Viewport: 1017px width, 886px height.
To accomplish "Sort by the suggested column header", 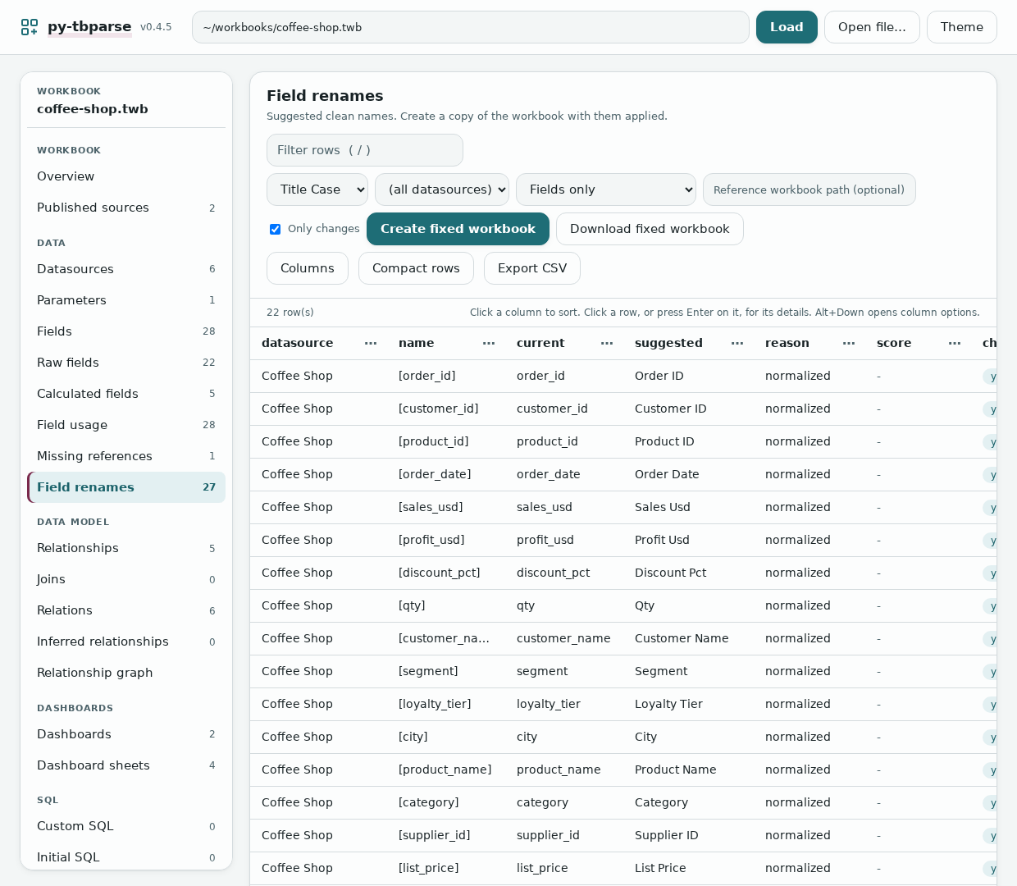I will click(x=668, y=343).
